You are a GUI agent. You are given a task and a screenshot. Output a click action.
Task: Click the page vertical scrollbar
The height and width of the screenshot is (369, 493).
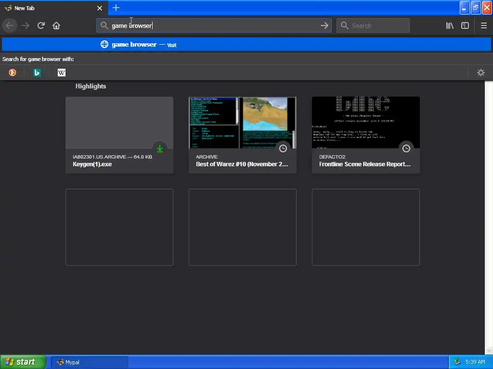point(489,218)
